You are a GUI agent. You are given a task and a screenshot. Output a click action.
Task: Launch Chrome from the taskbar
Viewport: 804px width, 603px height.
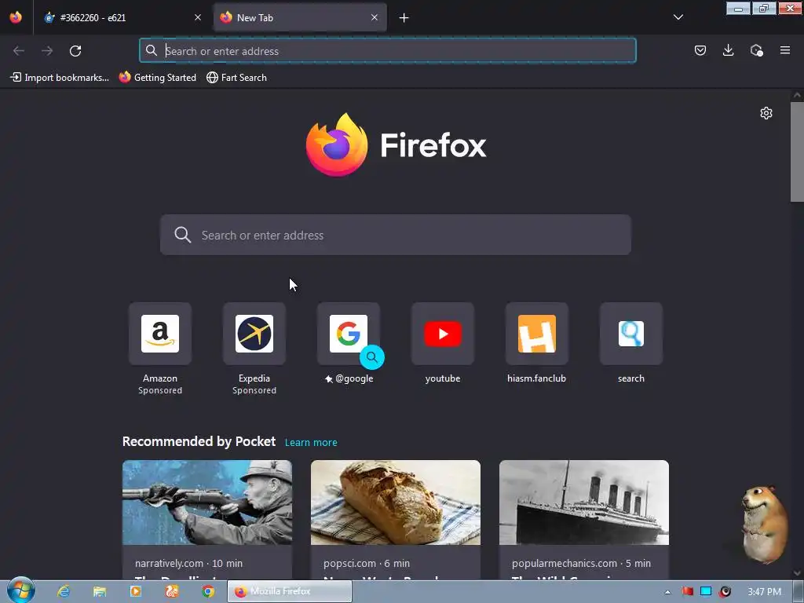[x=207, y=591]
